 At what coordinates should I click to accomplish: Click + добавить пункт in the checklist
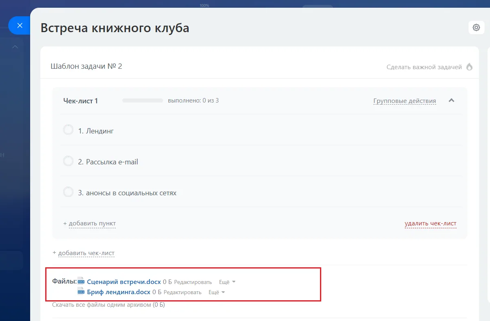pos(90,223)
